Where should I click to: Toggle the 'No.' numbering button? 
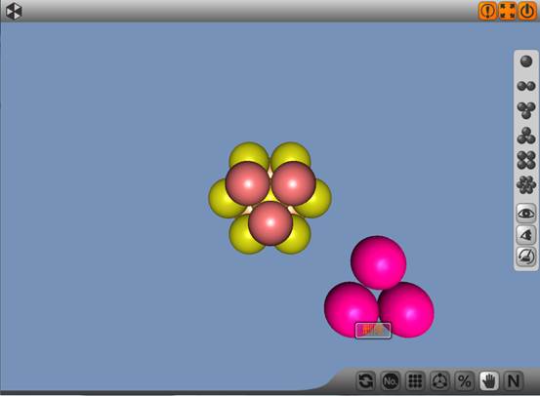point(391,380)
